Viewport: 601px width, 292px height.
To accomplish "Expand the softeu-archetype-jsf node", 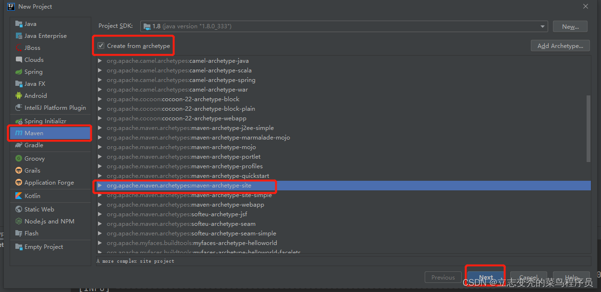I will [x=100, y=214].
